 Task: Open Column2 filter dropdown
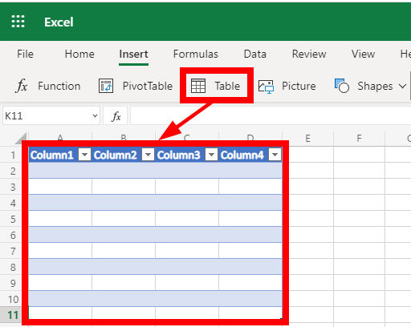[148, 155]
